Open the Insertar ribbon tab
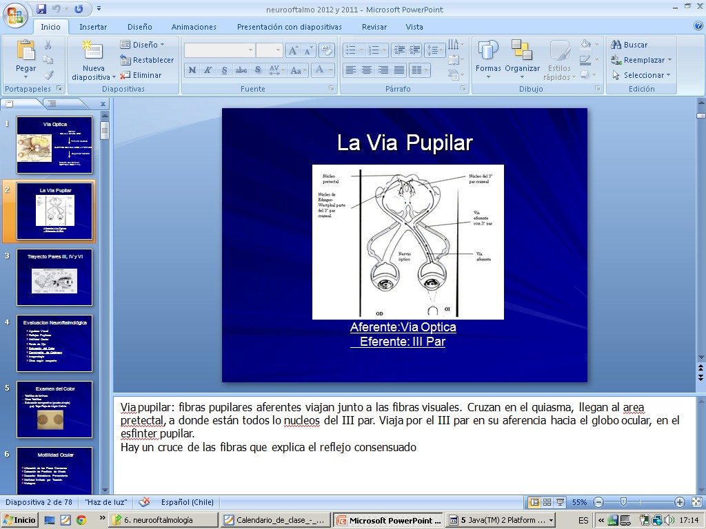 93,27
